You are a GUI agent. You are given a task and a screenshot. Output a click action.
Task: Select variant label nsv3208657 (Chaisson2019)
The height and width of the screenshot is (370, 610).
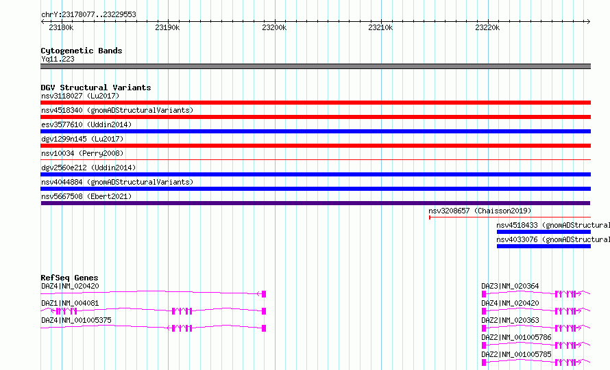(480, 211)
